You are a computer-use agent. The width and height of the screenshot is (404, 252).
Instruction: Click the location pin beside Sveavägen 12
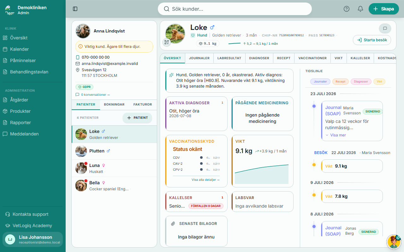point(78,70)
